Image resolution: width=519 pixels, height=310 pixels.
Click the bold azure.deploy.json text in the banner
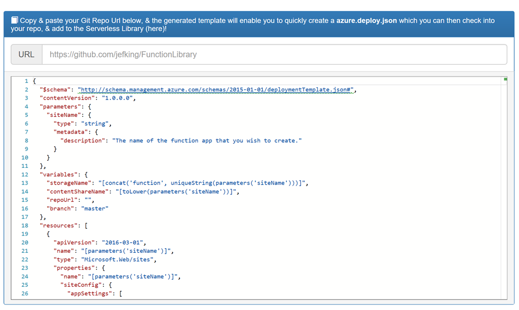coord(366,21)
